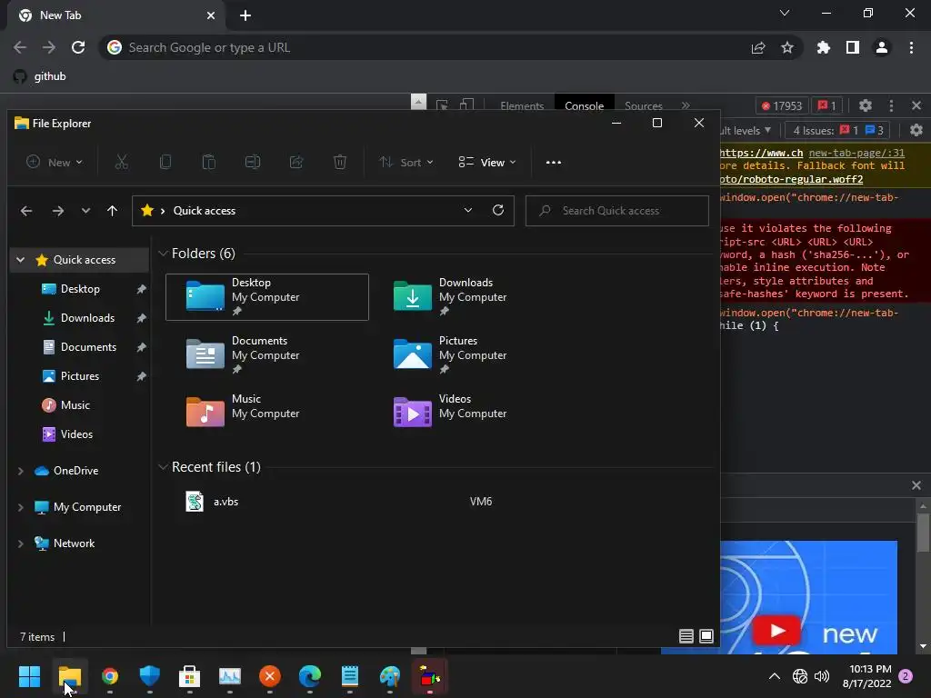This screenshot has width=931, height=698.
Task: Open the address bar history dropdown
Action: tap(468, 210)
